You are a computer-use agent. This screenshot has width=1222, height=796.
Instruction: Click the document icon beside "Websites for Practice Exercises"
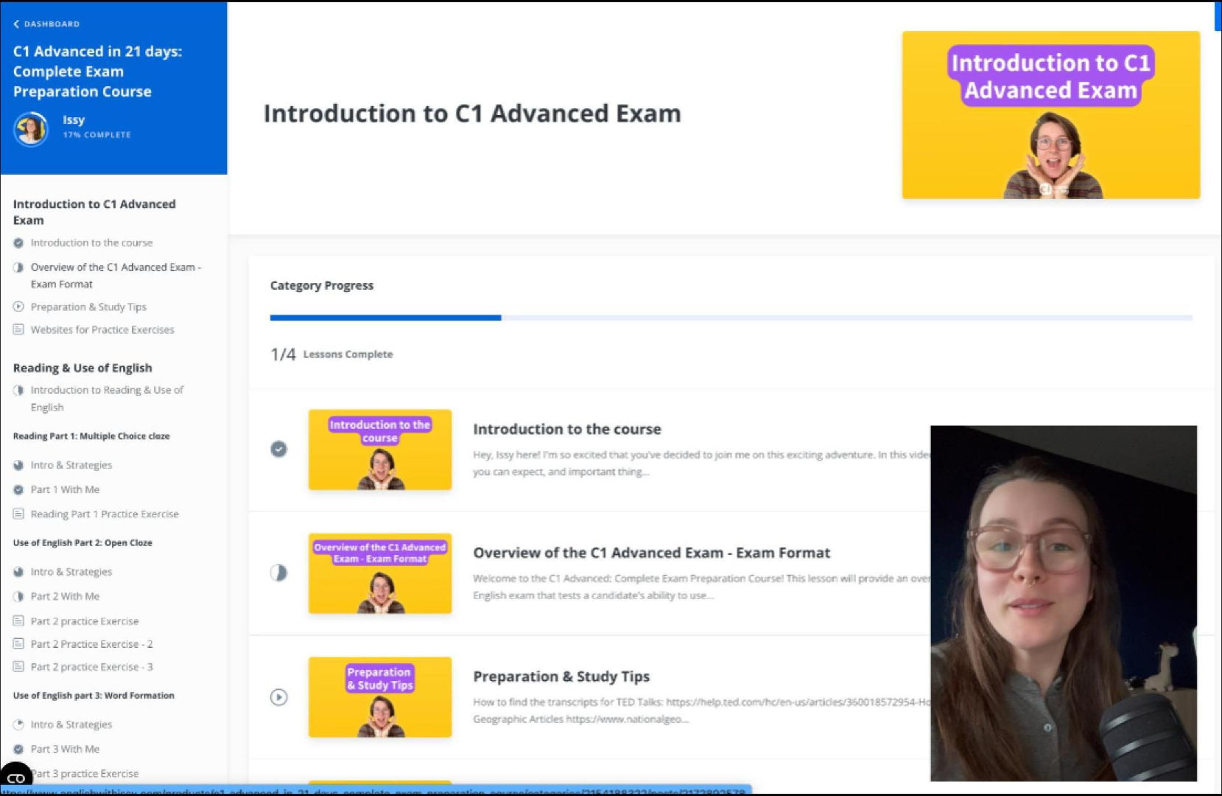pyautogui.click(x=18, y=329)
